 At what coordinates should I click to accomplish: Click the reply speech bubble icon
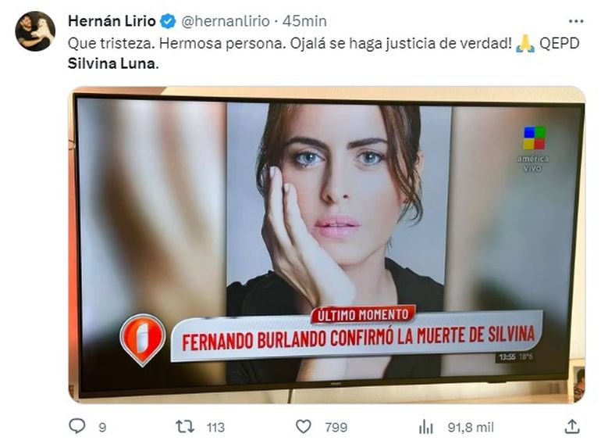coord(77,426)
